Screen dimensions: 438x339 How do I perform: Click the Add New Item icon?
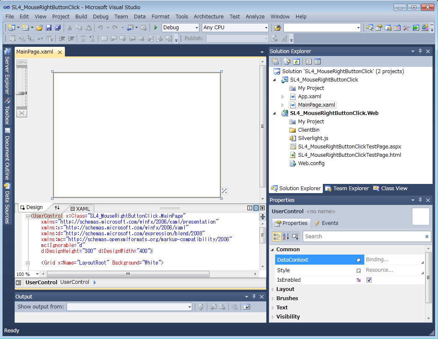coord(26,28)
